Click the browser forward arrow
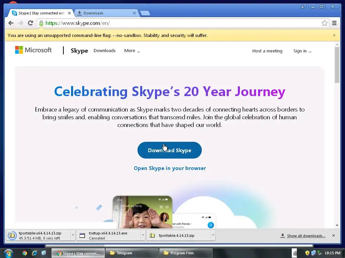This screenshot has width=345, height=258. coord(21,23)
